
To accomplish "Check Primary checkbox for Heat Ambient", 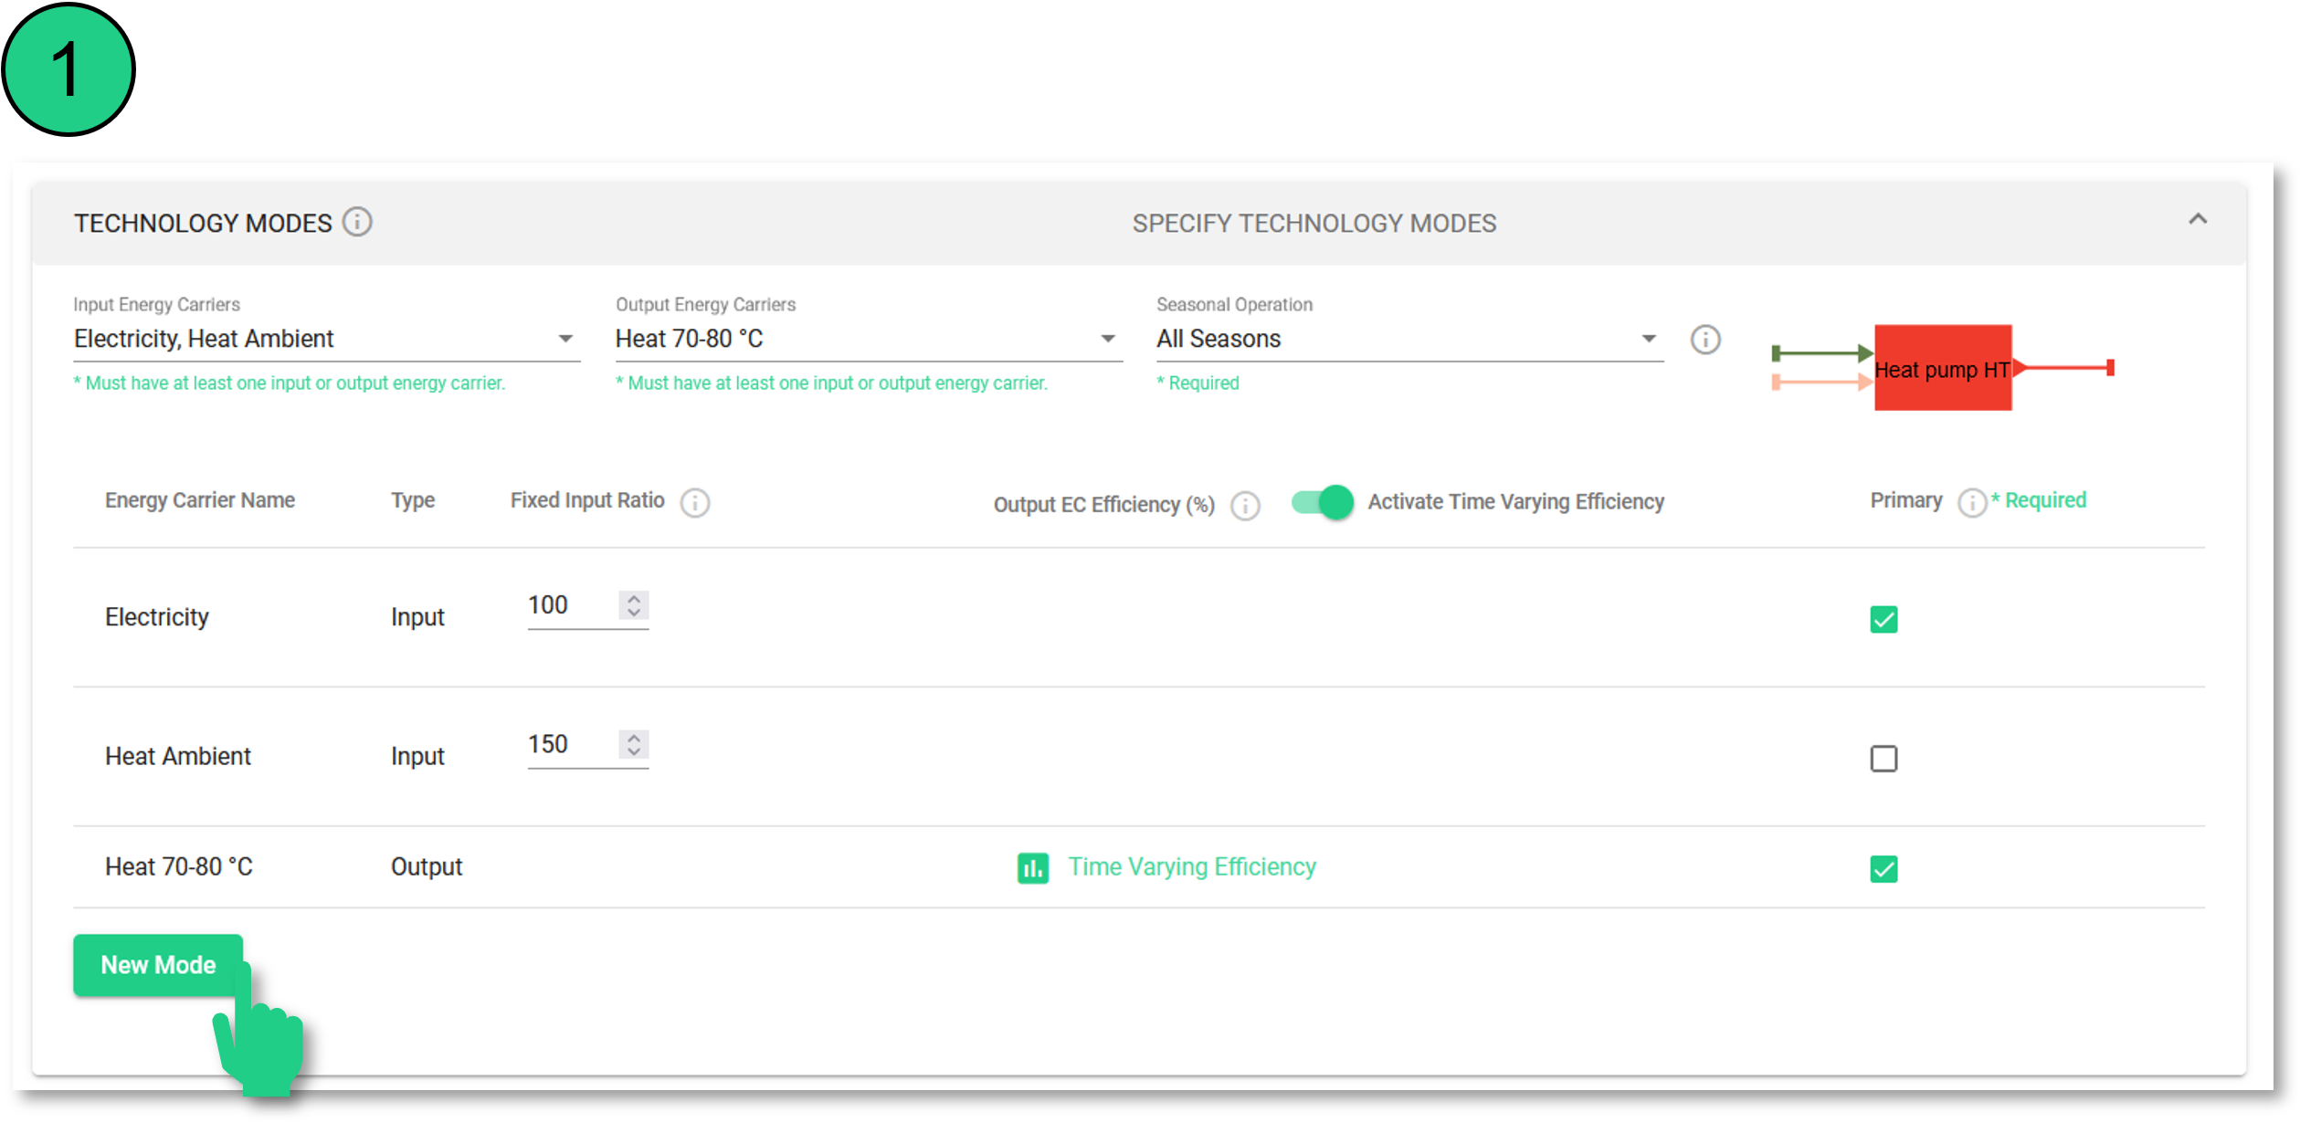I will pos(1883,759).
